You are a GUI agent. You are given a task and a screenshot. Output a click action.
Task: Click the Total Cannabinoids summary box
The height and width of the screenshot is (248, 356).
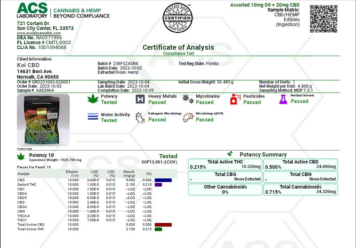(x=300, y=189)
